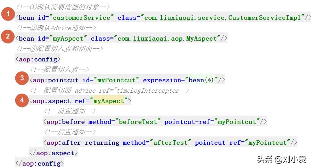Click the comment 前置通知
Image resolution: width=311 pixels, height=168 pixels.
coord(70,111)
